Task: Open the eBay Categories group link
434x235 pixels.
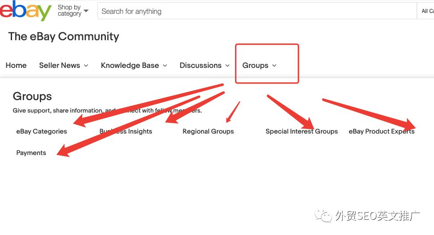Action: point(42,131)
